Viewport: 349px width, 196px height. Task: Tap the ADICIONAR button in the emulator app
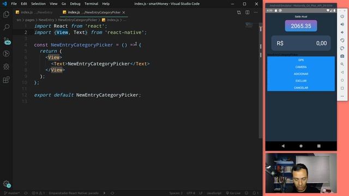click(301, 74)
